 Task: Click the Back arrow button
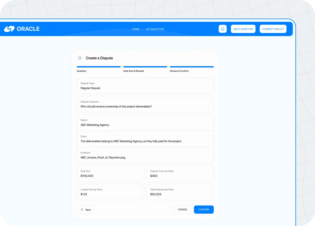click(86, 209)
